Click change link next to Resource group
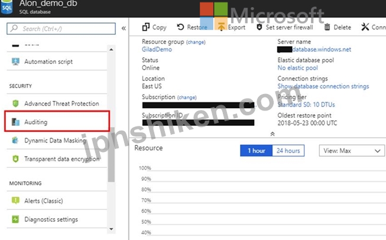Image resolution: width=386 pixels, height=240 pixels. tap(196, 42)
